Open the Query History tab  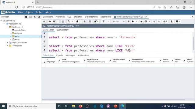tap(62, 30)
